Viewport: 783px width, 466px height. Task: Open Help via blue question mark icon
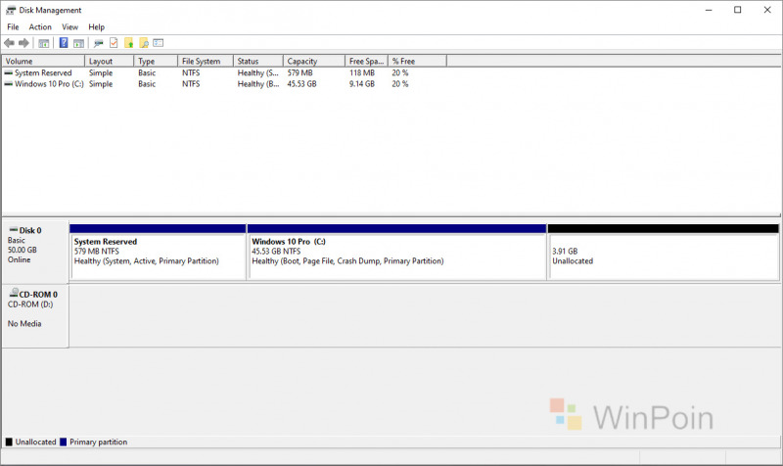click(x=64, y=43)
